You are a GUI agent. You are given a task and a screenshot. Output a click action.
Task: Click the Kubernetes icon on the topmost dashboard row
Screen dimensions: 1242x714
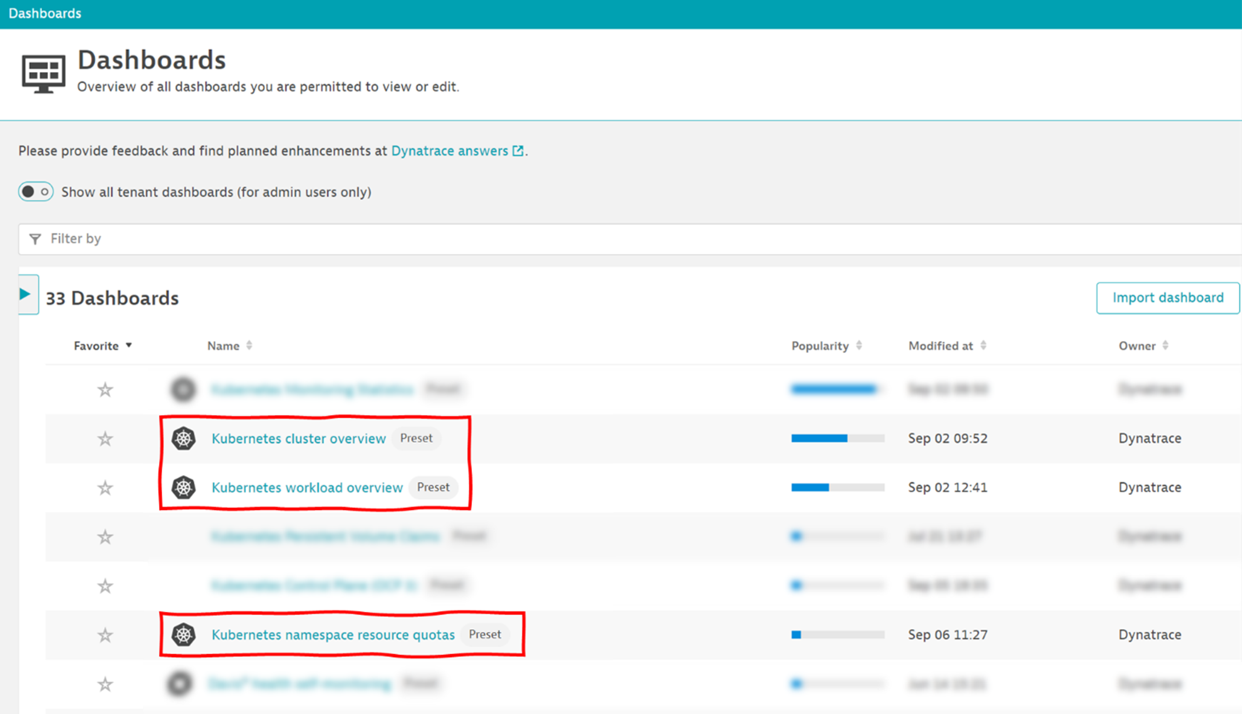point(183,389)
